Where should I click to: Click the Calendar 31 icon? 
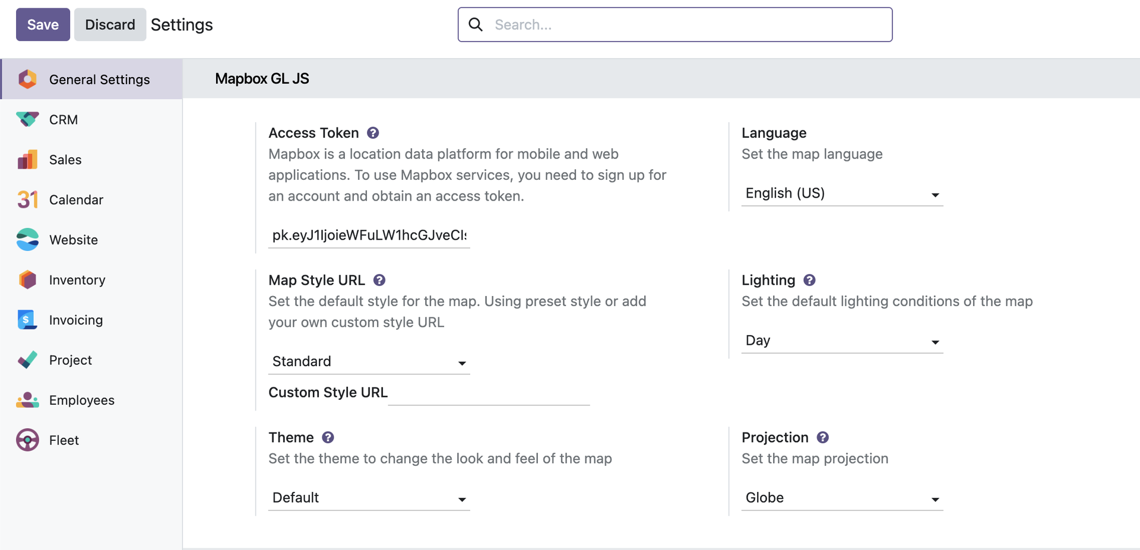(x=27, y=199)
